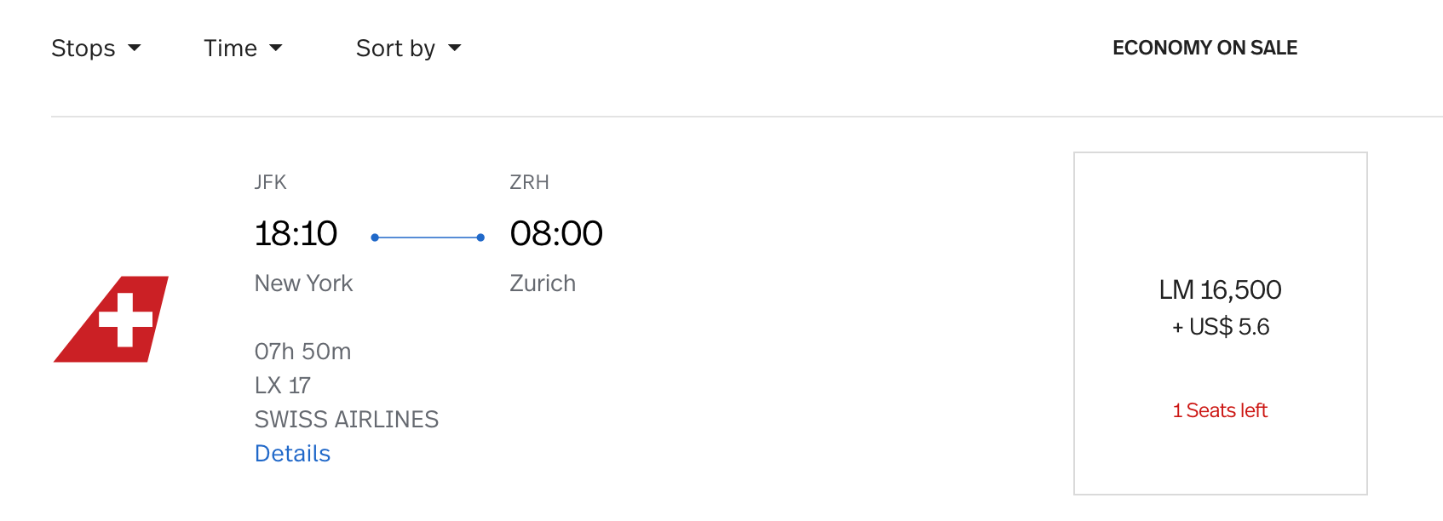Click the Time dropdown arrow
The image size is (1443, 521).
click(276, 49)
